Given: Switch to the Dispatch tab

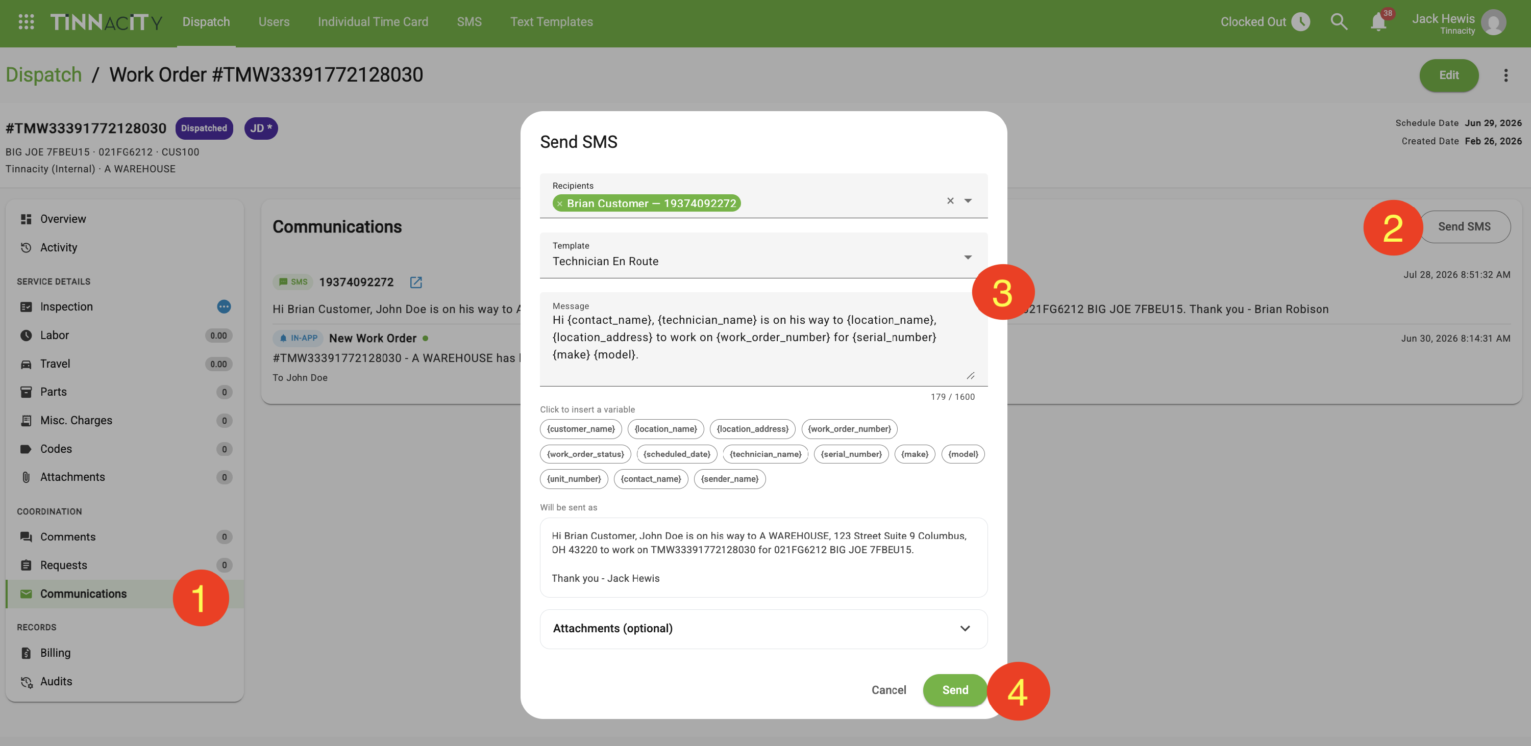Looking at the screenshot, I should point(206,22).
